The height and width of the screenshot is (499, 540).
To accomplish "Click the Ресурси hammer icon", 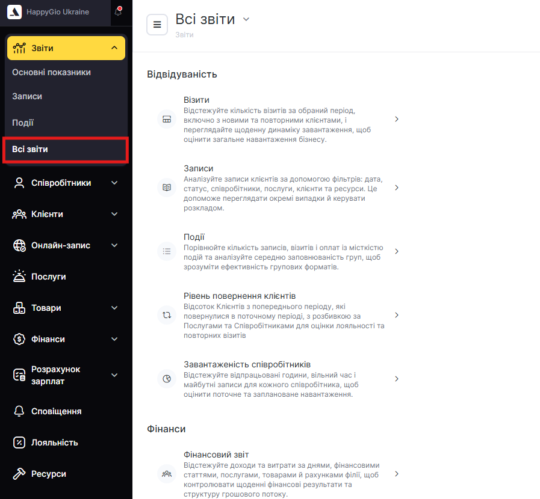I will [x=19, y=474].
